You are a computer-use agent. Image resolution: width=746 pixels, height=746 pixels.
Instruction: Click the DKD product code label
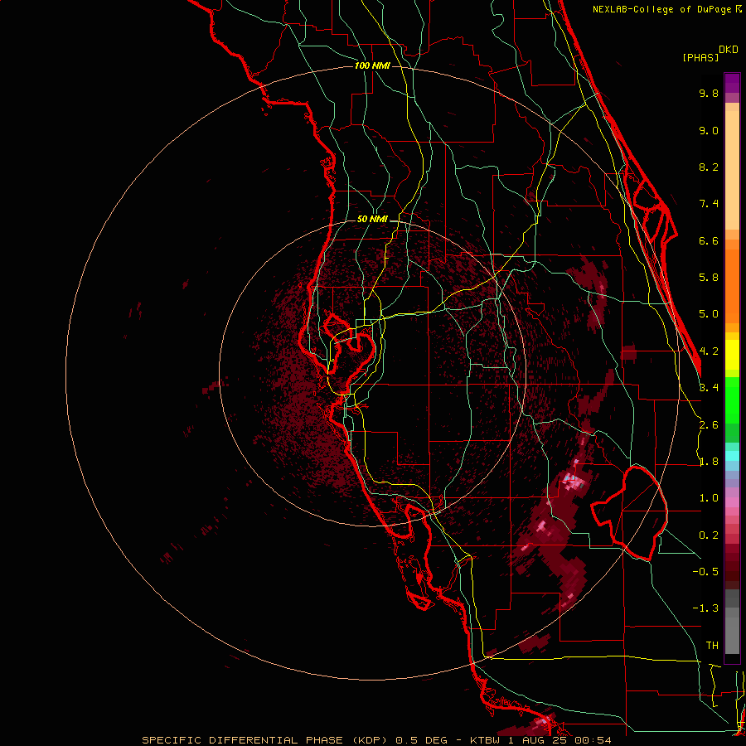(x=729, y=50)
